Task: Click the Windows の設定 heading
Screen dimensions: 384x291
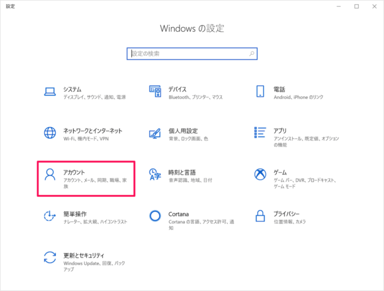Action: (192, 28)
